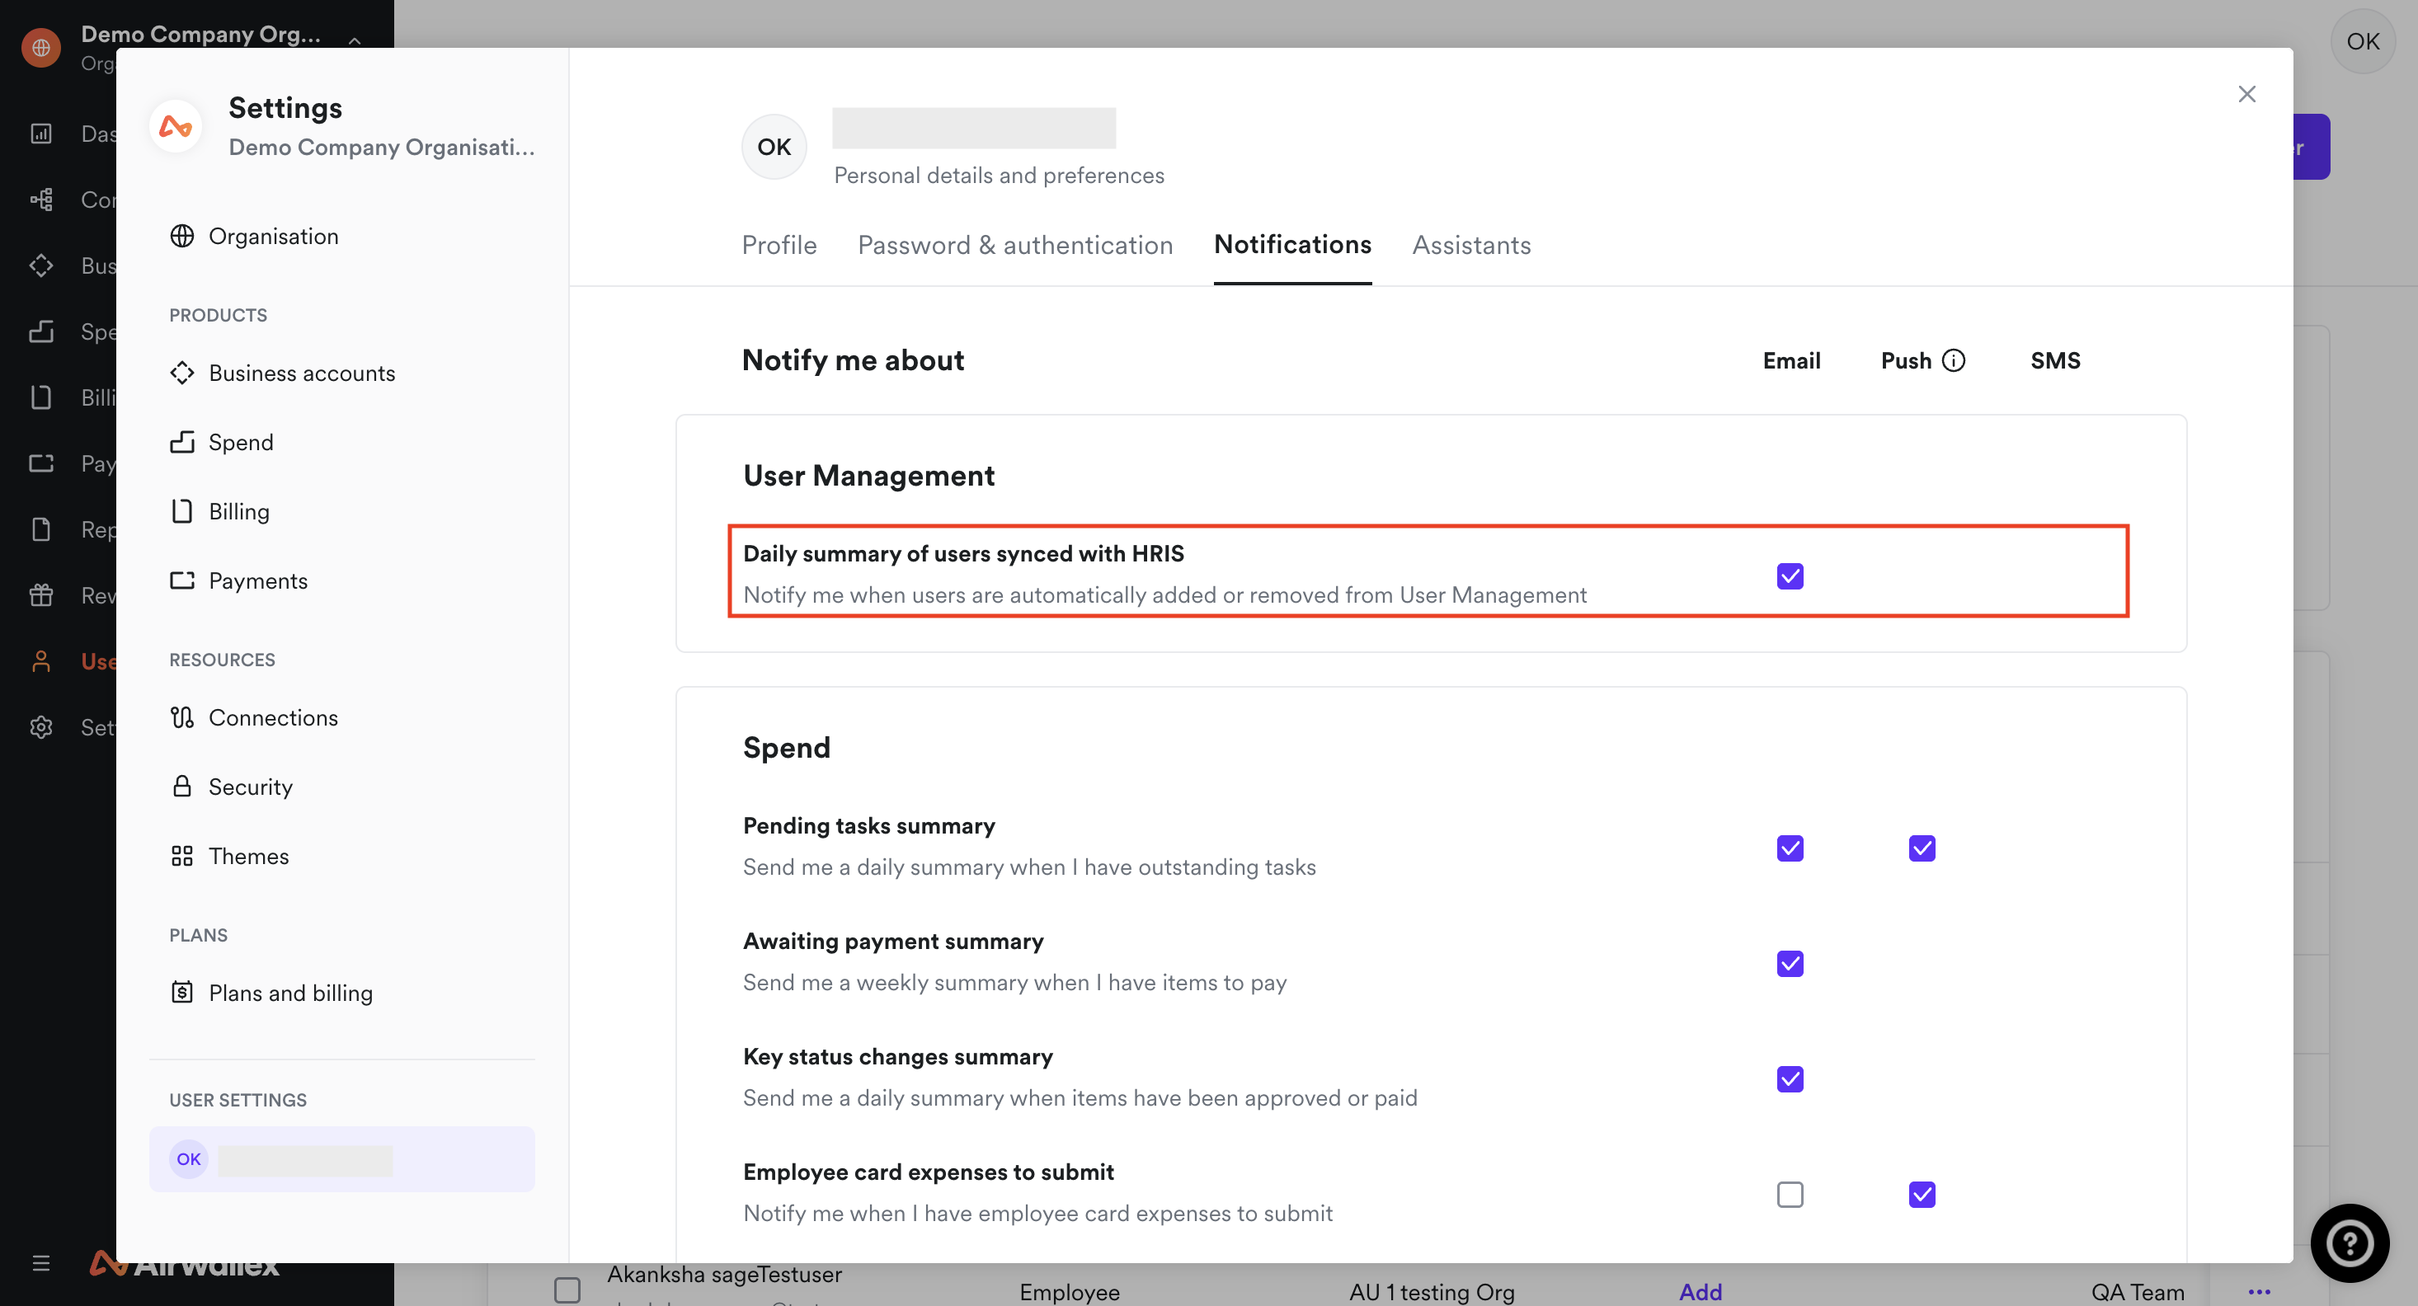Click the 'Key status changes summary' label

pos(897,1056)
